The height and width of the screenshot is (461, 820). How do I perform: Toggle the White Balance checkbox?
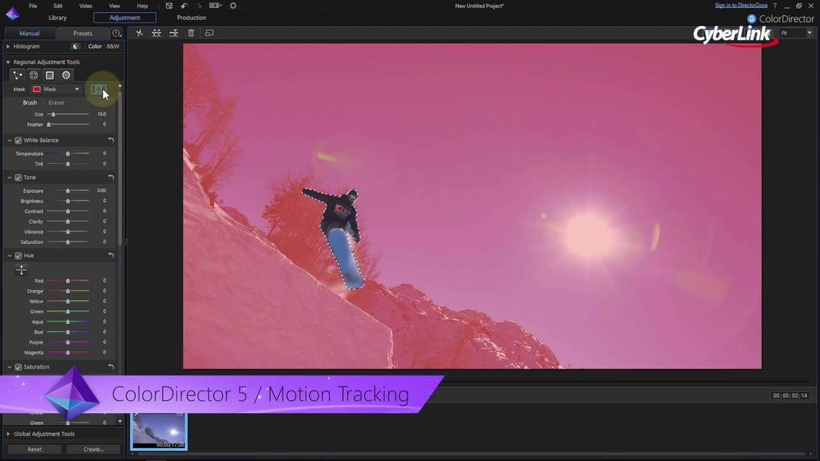tap(18, 140)
